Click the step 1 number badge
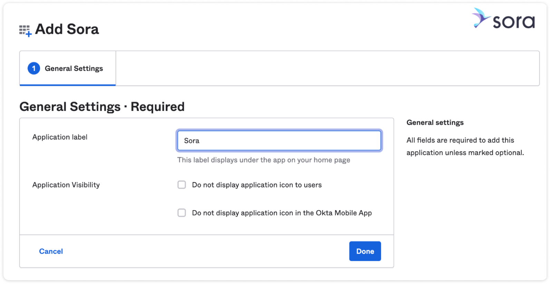The image size is (550, 284). [34, 68]
